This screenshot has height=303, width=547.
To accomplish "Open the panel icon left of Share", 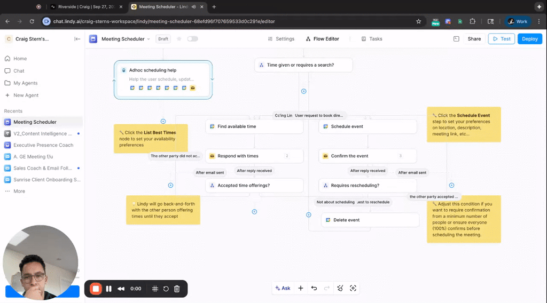I will pos(456,39).
